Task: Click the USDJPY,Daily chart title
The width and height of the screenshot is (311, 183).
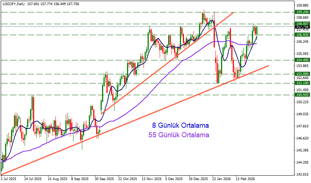Action: (15, 3)
